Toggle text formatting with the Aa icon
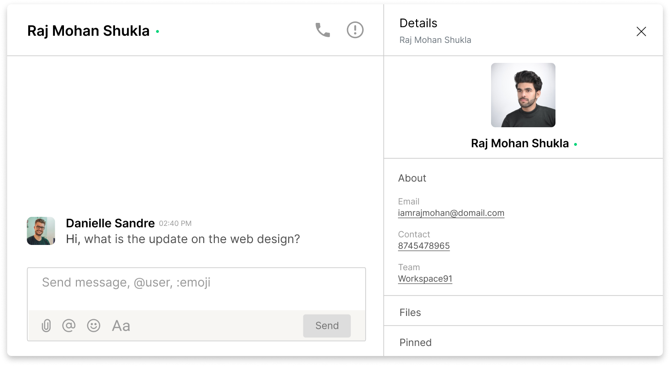Screen dimensions: 670x366 (121, 326)
